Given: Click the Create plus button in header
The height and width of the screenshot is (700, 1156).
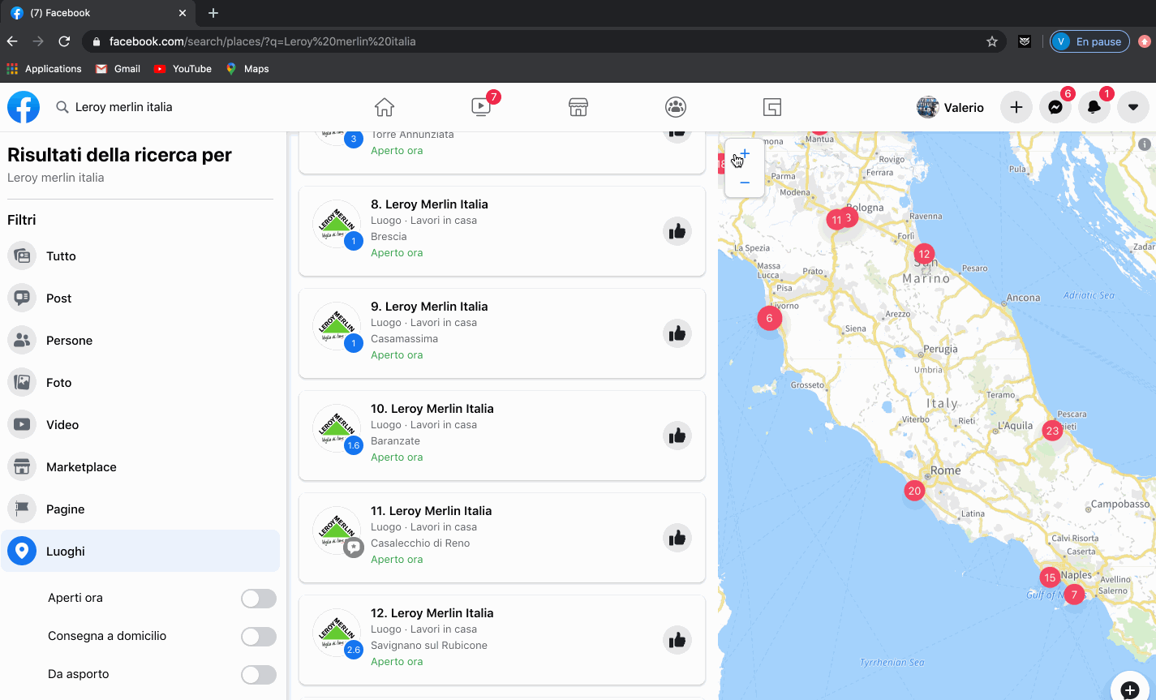Looking at the screenshot, I should click(1016, 107).
